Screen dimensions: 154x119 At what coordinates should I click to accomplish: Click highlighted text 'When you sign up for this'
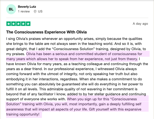click(90, 99)
